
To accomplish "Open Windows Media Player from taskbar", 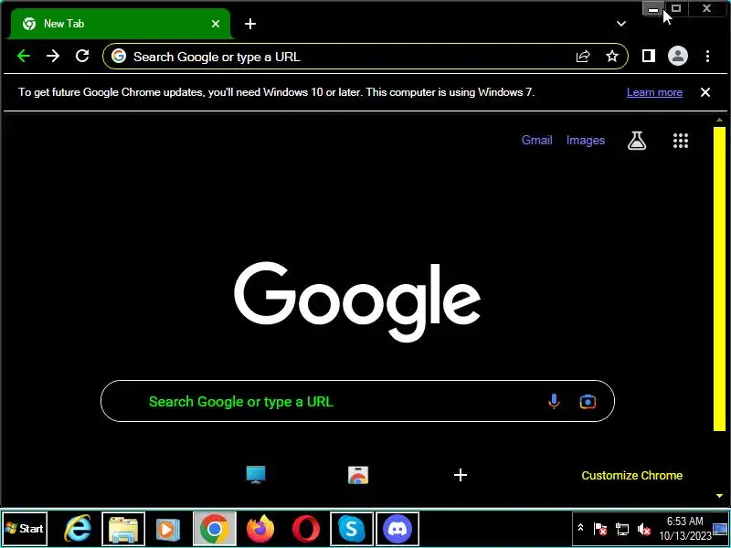I will pos(168,529).
